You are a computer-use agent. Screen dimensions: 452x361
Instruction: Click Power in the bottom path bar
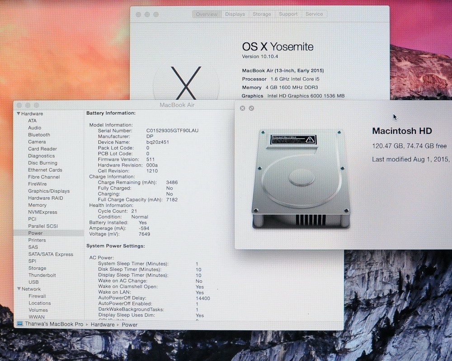coord(129,325)
